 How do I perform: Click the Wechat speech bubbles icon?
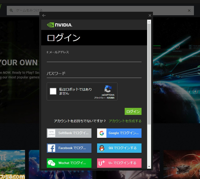[x=51, y=163]
